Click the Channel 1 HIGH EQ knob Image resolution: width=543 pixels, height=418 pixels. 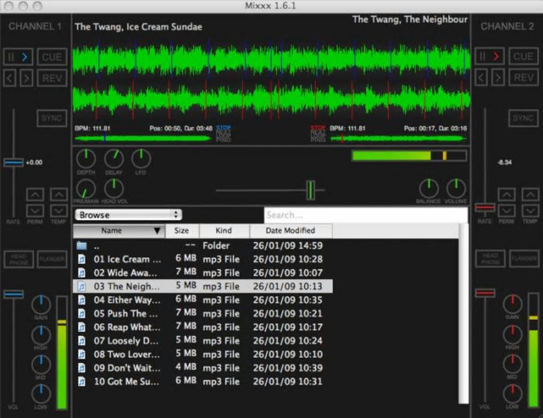(41, 335)
